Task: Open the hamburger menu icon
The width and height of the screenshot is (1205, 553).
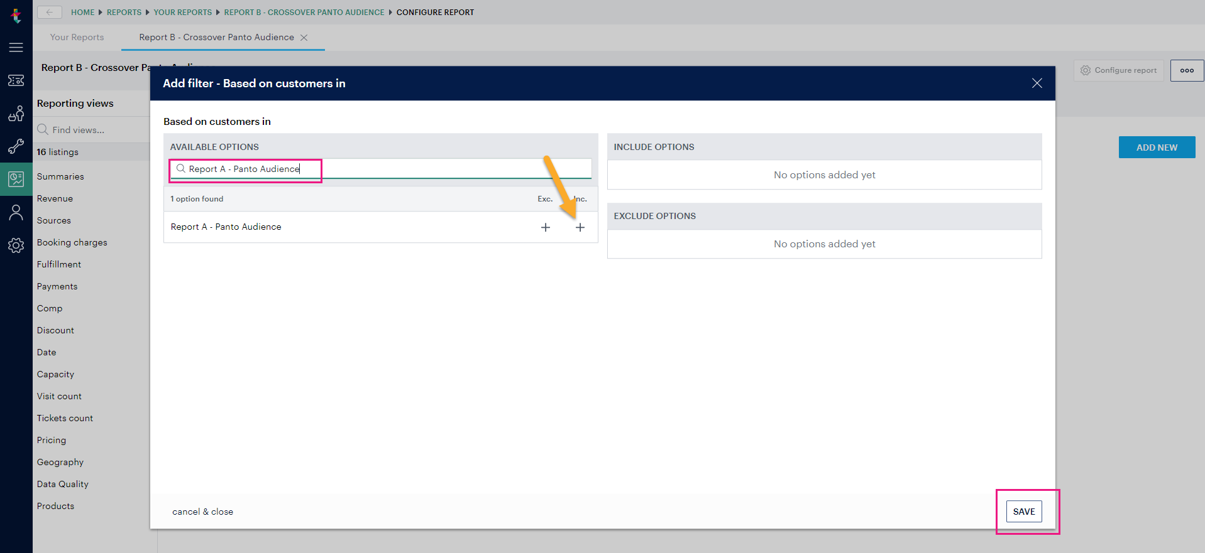Action: pos(16,47)
